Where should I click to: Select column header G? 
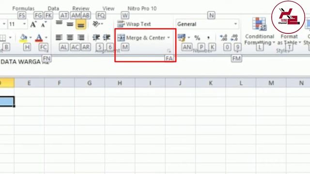coord(90,83)
